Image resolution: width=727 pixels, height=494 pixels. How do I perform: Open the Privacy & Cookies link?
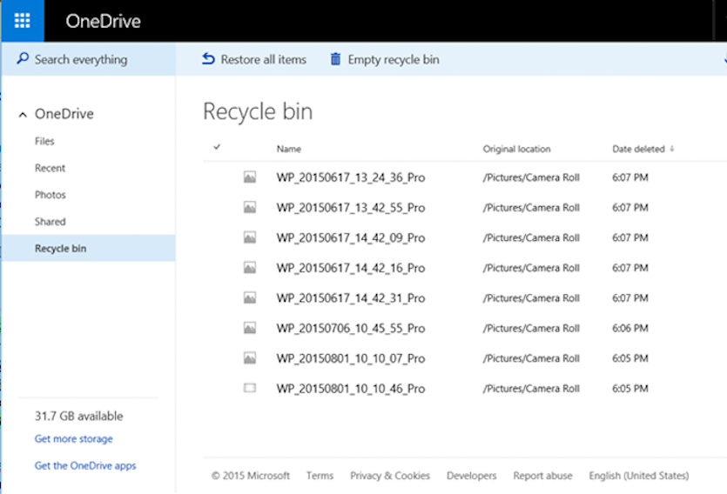point(390,476)
